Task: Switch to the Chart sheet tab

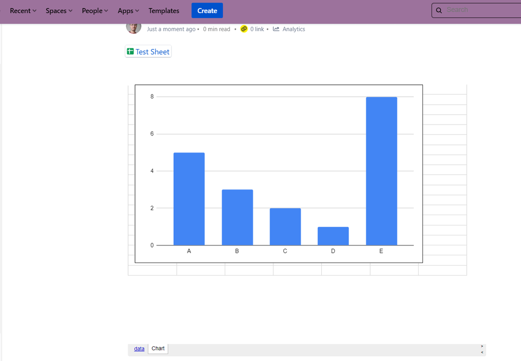Action: click(158, 348)
